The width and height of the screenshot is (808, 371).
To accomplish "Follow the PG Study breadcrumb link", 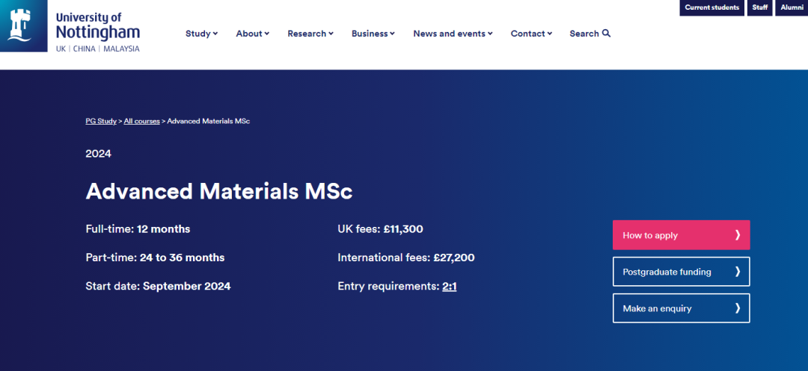I will tap(101, 121).
